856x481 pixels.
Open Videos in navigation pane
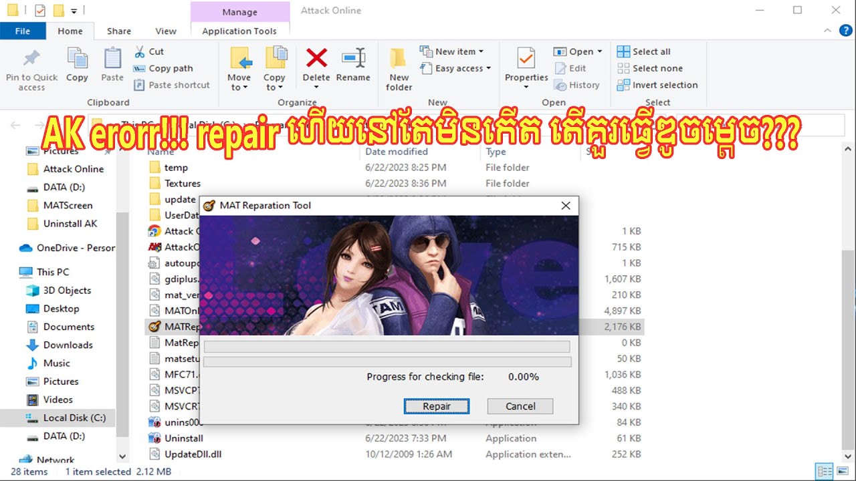click(x=49, y=399)
